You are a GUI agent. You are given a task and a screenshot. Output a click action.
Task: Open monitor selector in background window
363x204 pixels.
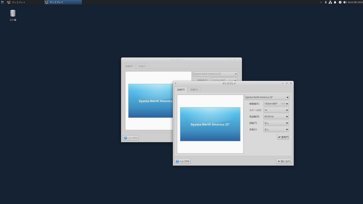[215, 74]
